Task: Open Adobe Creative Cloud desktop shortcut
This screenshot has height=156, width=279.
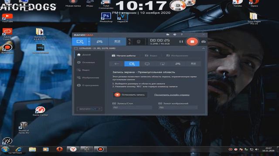Action: click(x=7, y=34)
